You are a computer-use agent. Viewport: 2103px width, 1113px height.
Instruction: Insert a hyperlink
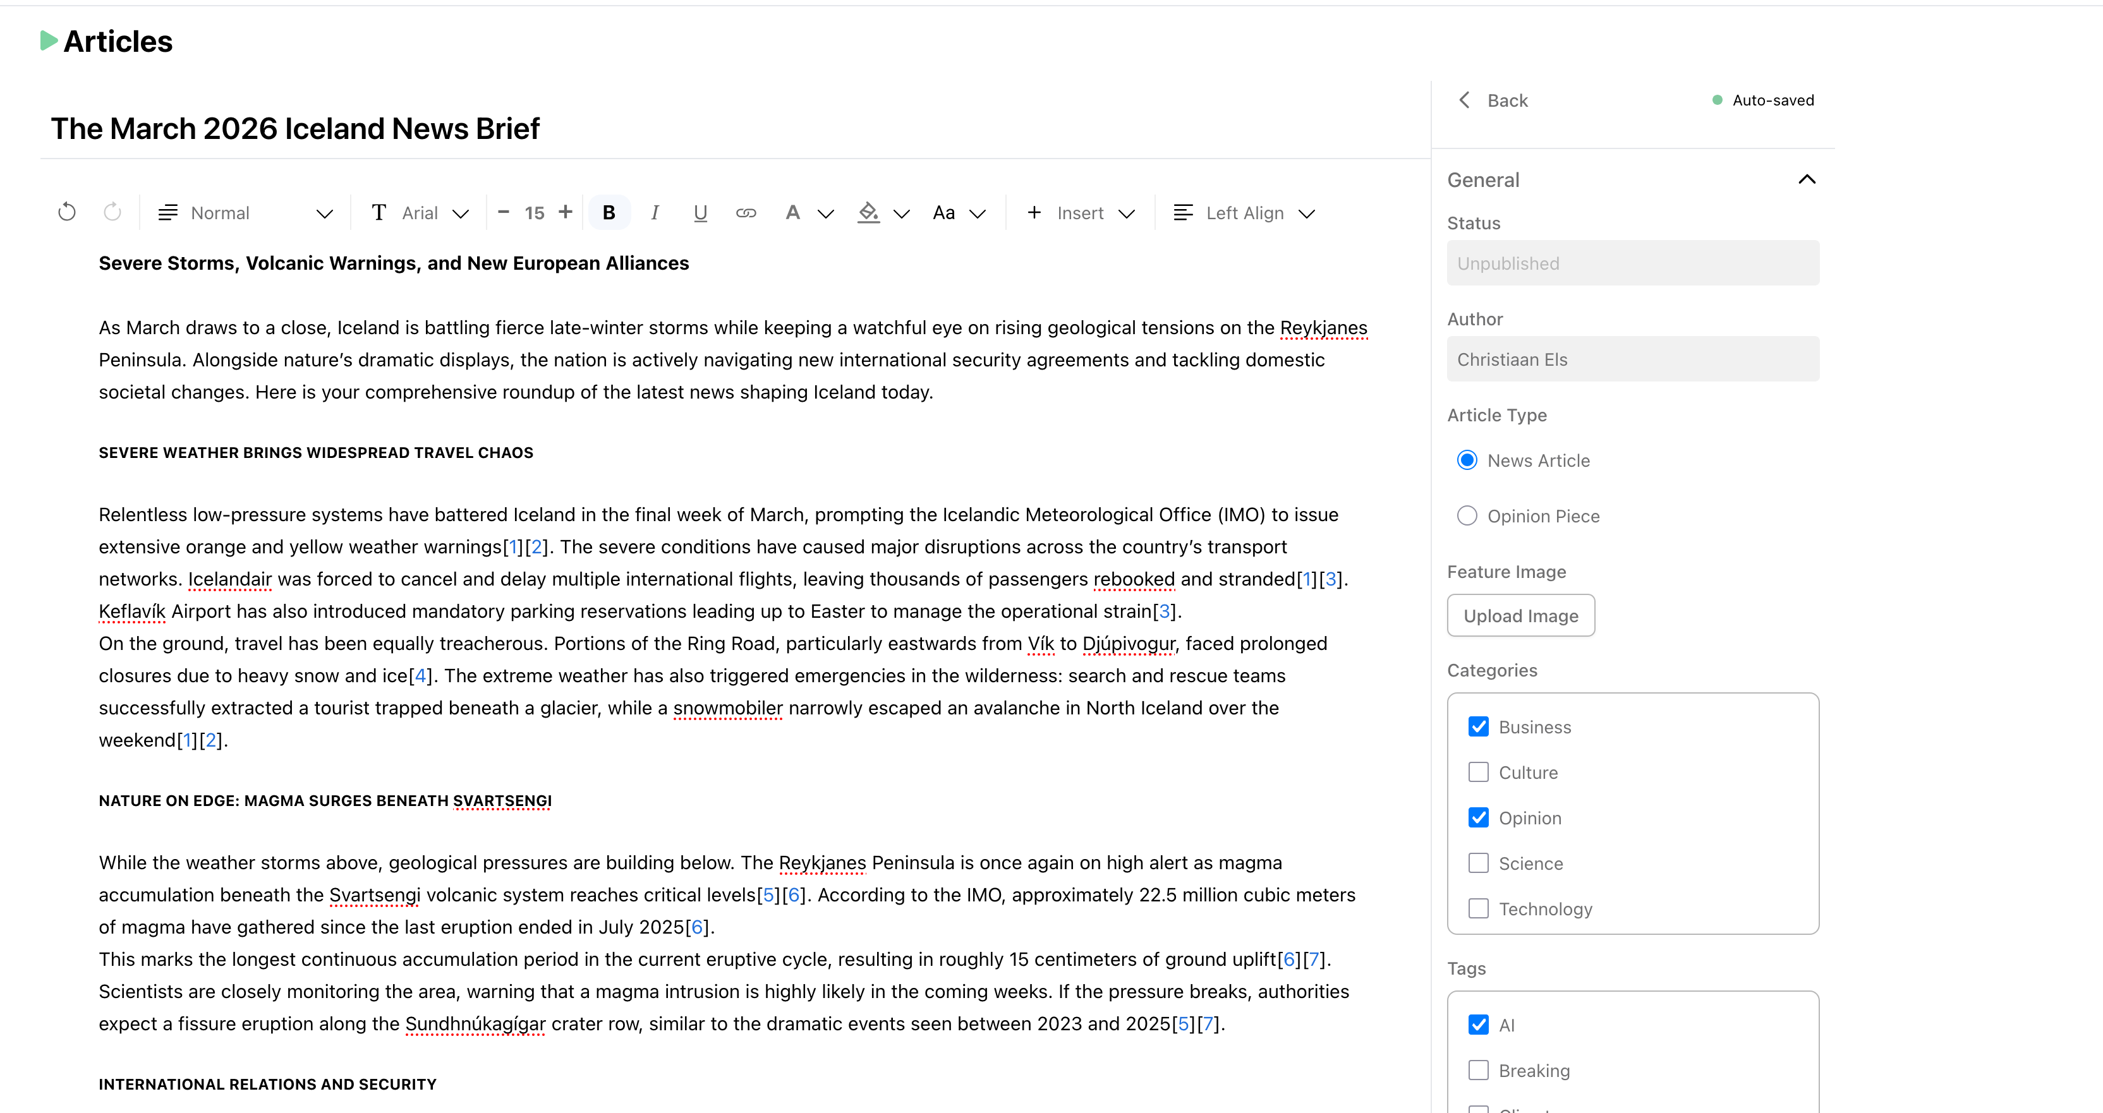point(746,212)
